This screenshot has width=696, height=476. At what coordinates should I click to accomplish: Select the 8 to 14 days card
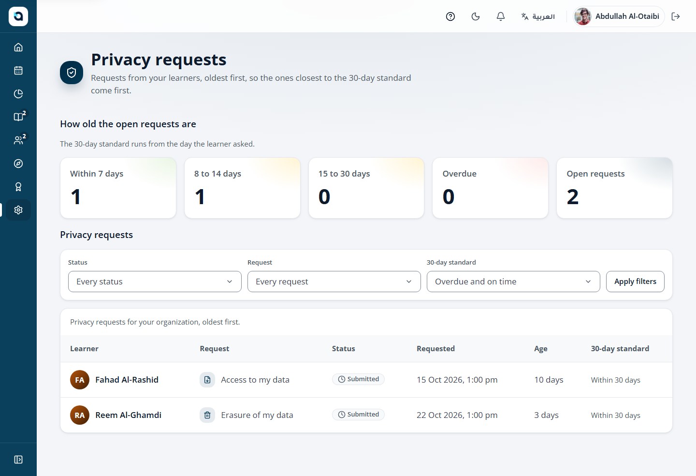point(242,188)
